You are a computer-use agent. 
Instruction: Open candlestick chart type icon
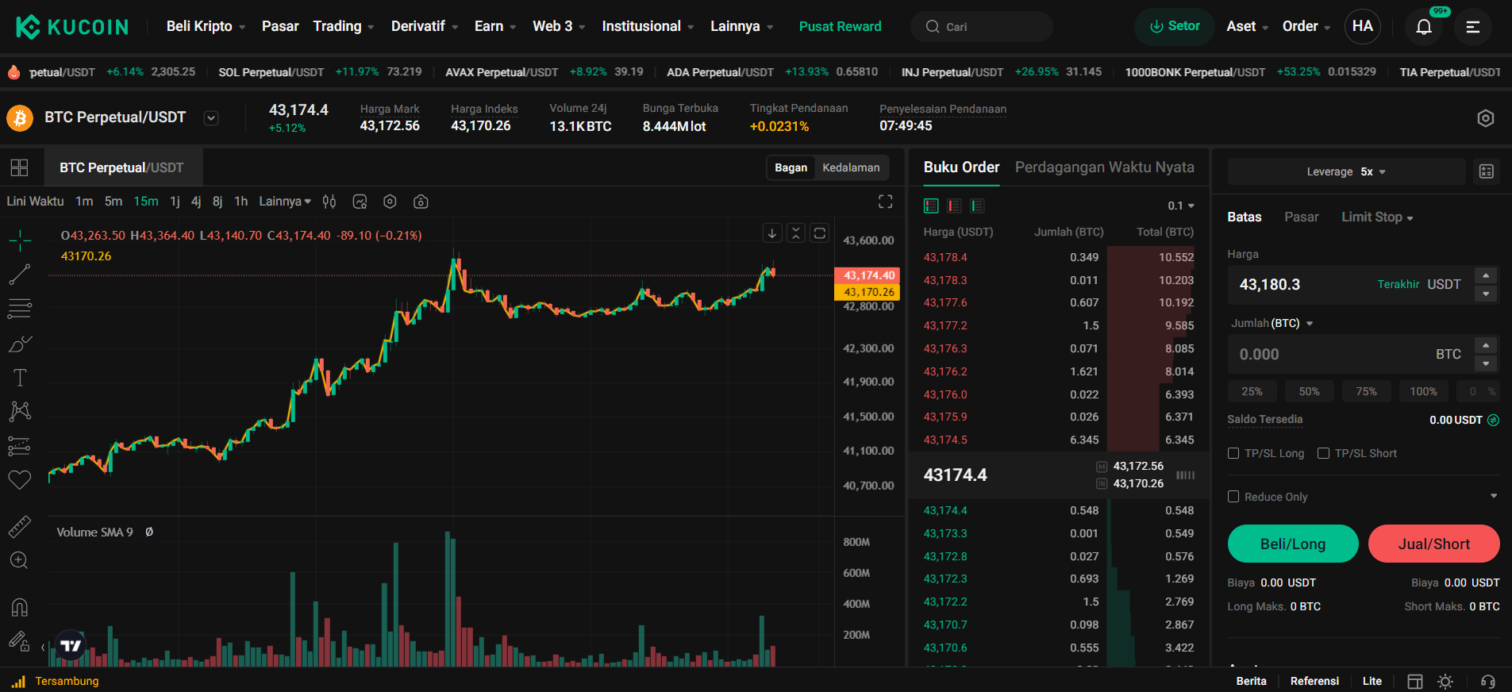click(329, 202)
